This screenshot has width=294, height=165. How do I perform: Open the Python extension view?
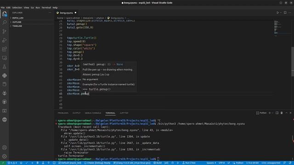tap(4, 75)
